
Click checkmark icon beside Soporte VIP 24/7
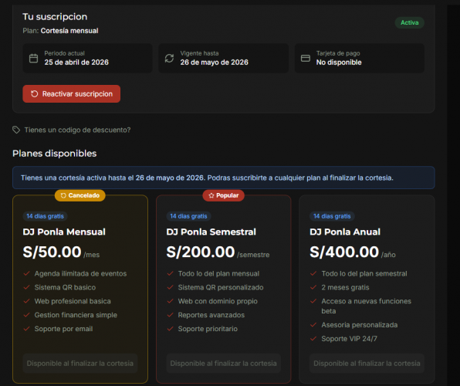313,338
